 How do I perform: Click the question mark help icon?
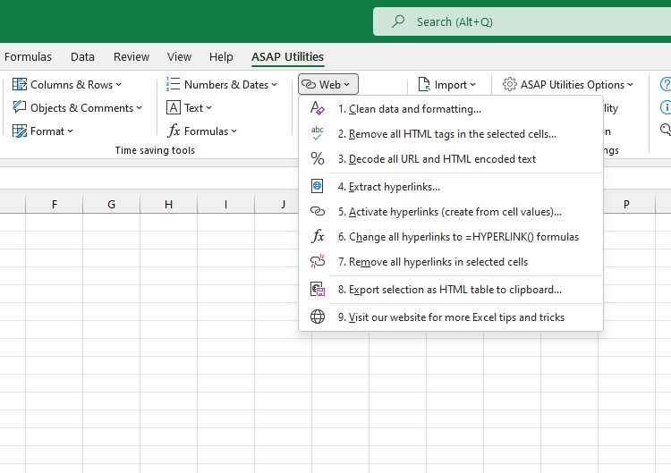(666, 84)
